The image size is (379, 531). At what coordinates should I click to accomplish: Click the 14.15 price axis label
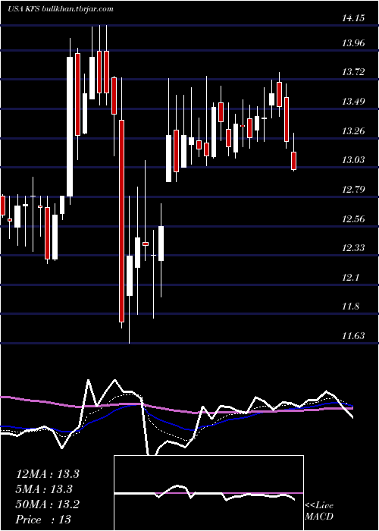pyautogui.click(x=354, y=18)
